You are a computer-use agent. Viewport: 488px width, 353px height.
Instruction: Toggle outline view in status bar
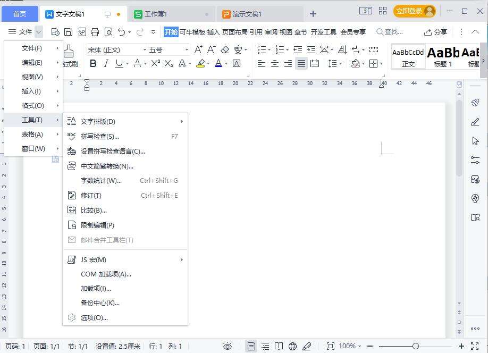(x=265, y=346)
